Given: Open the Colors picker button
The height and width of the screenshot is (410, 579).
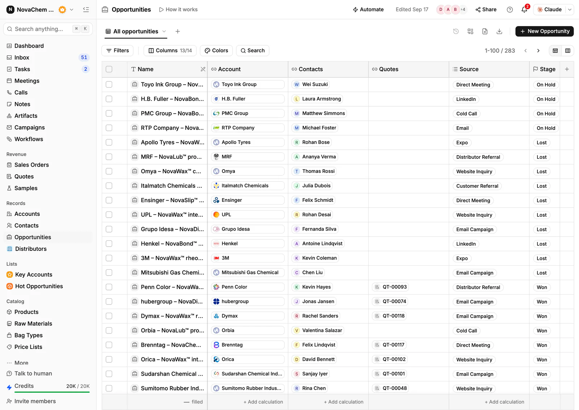Looking at the screenshot, I should (x=216, y=51).
